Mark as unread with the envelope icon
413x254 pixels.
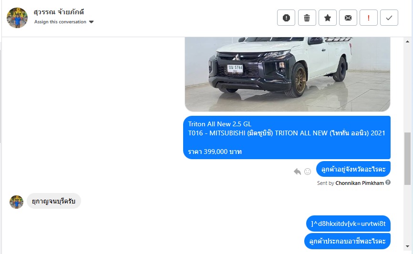point(348,18)
